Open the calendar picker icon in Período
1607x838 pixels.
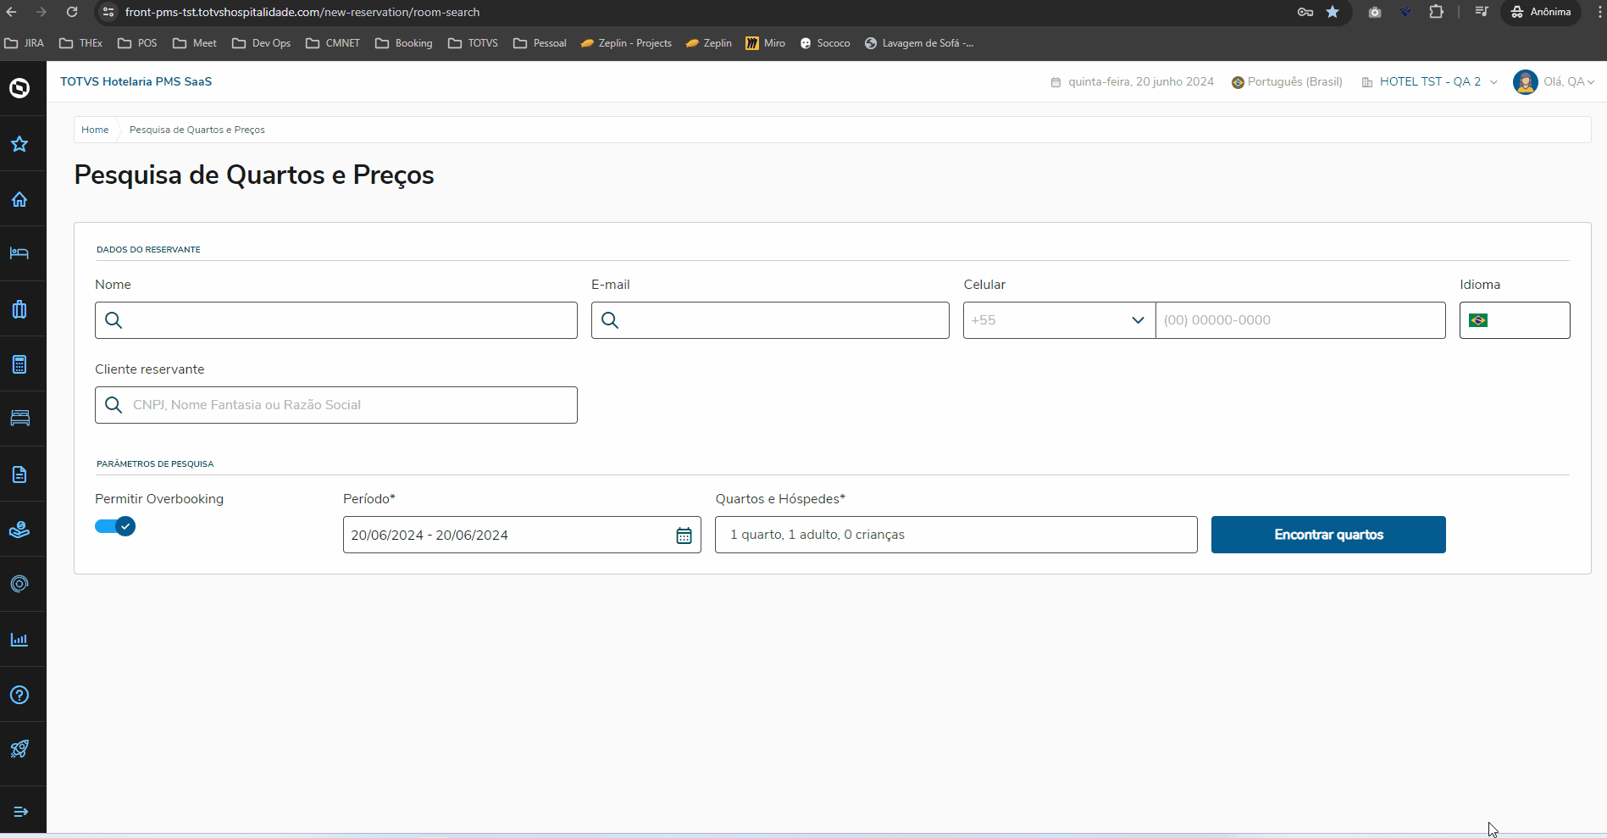[684, 536]
